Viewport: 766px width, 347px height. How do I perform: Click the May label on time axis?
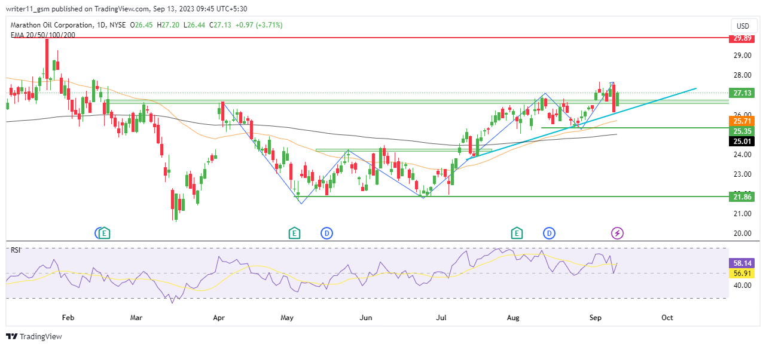(x=288, y=318)
